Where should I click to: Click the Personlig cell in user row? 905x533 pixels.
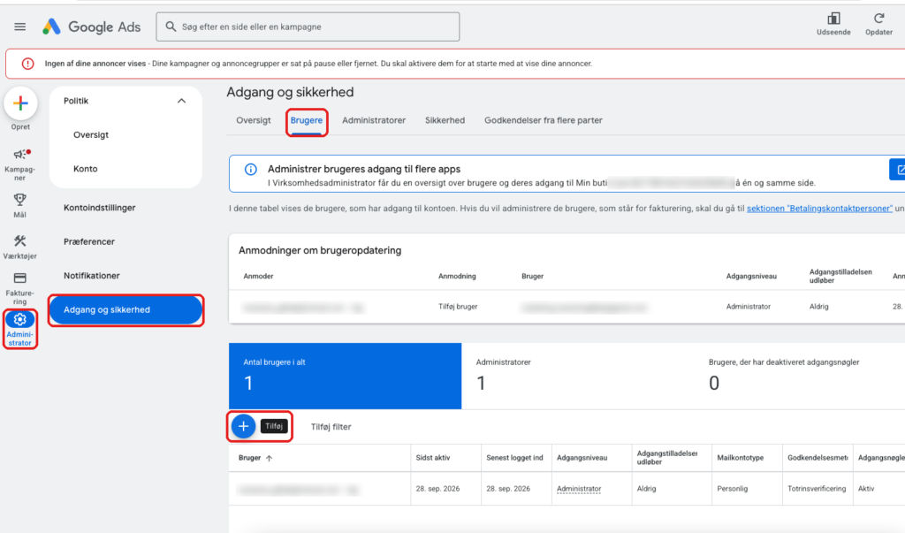click(733, 489)
